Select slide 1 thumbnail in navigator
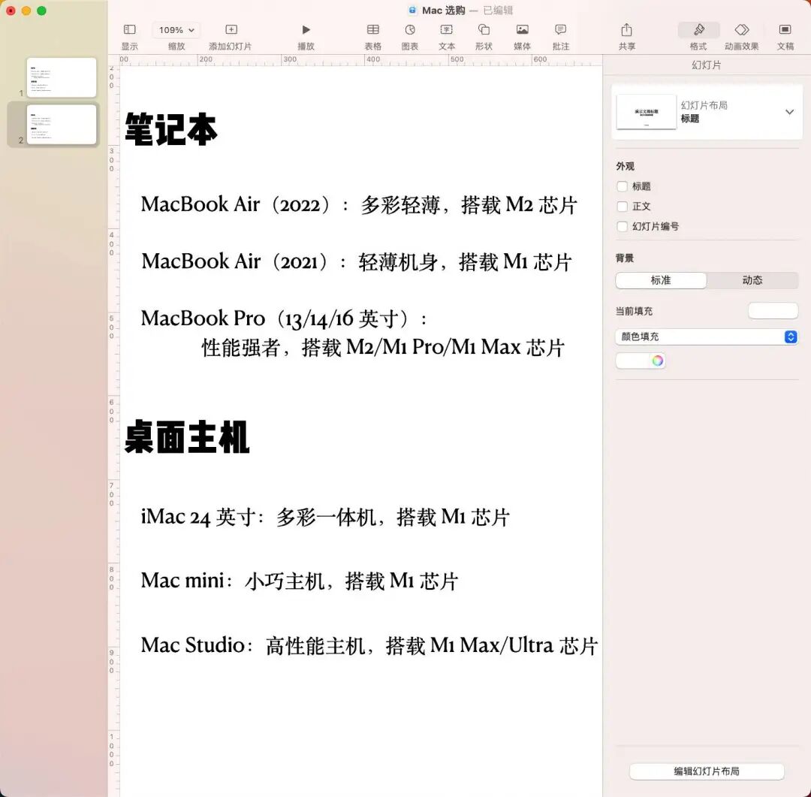This screenshot has width=811, height=797. [62, 77]
